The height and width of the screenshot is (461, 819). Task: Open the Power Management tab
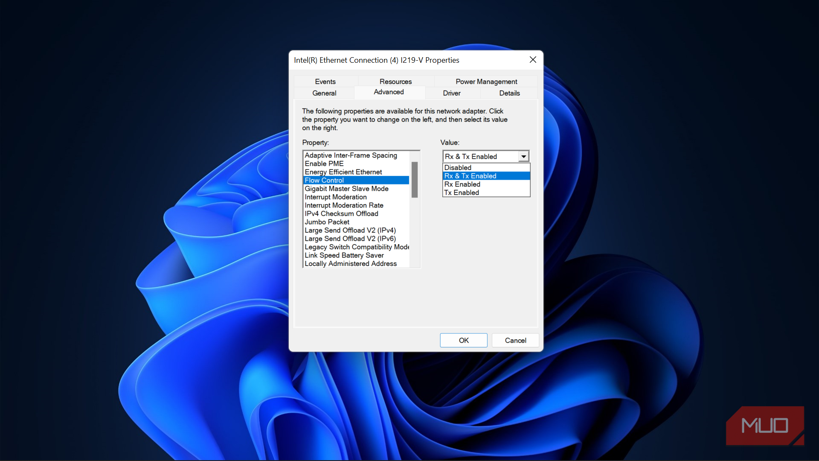(486, 82)
